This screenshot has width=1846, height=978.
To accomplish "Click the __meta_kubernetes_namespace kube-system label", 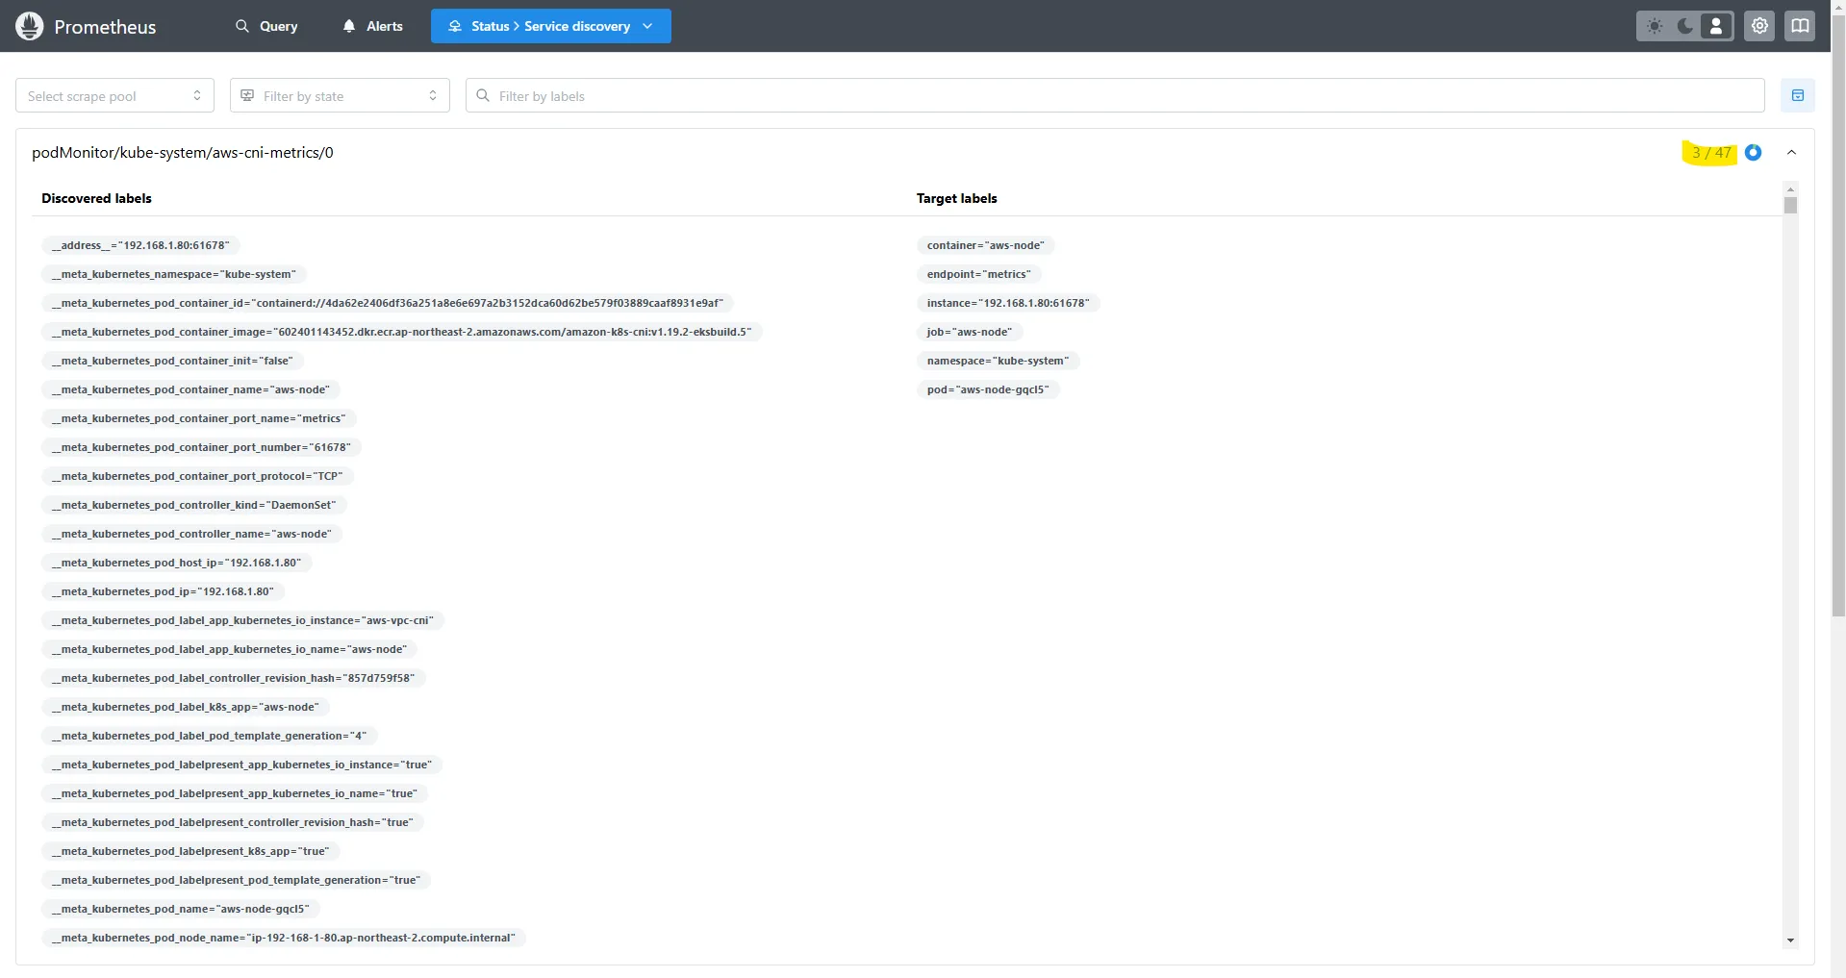I will (x=174, y=274).
